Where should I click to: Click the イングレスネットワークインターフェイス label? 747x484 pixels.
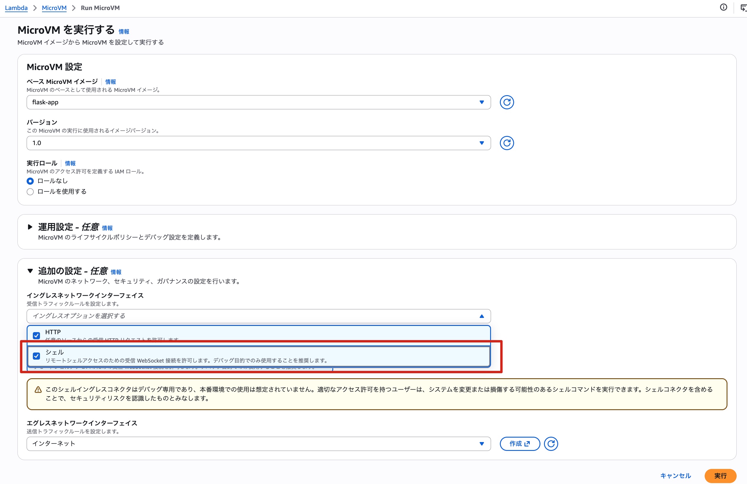(x=85, y=295)
